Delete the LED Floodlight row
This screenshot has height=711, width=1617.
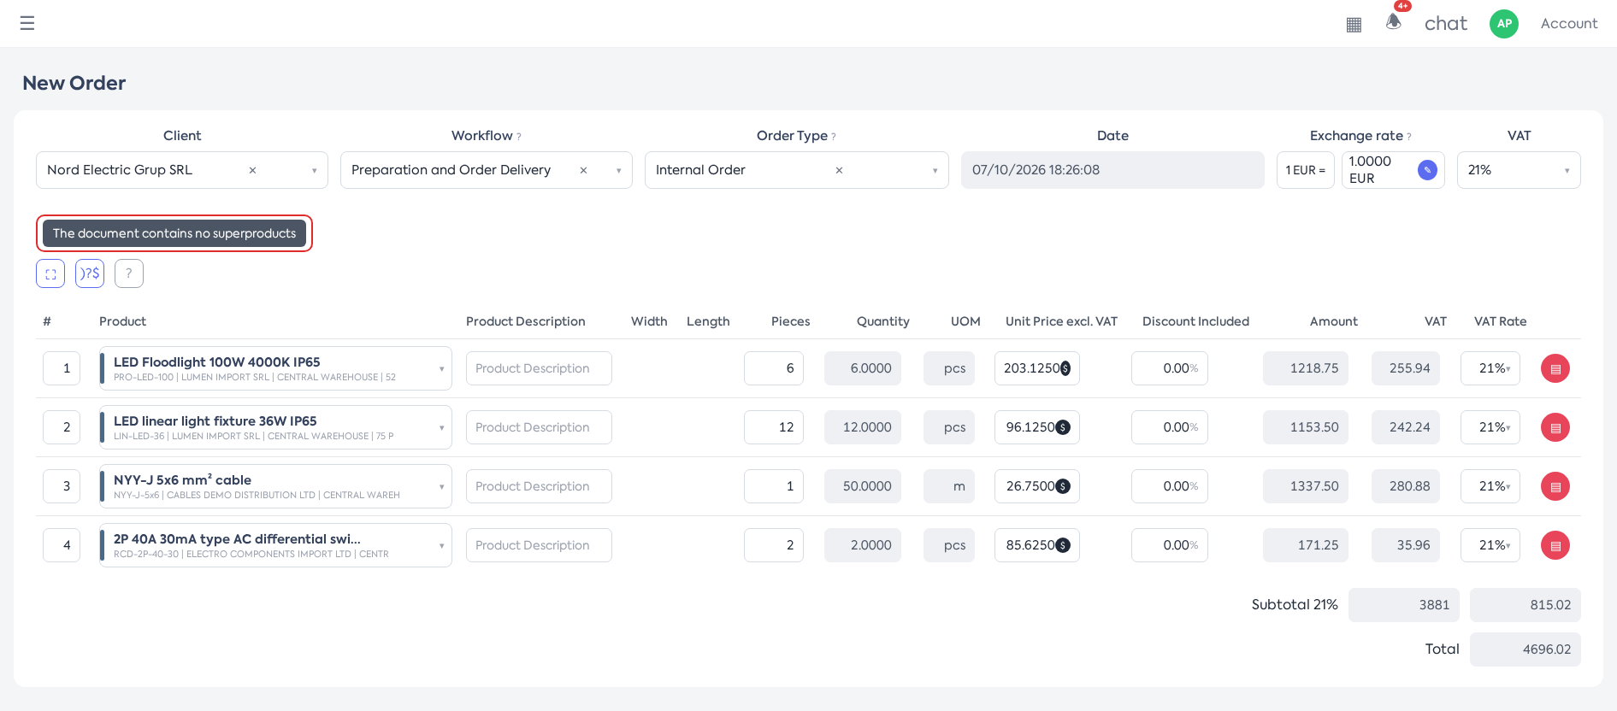click(1555, 368)
